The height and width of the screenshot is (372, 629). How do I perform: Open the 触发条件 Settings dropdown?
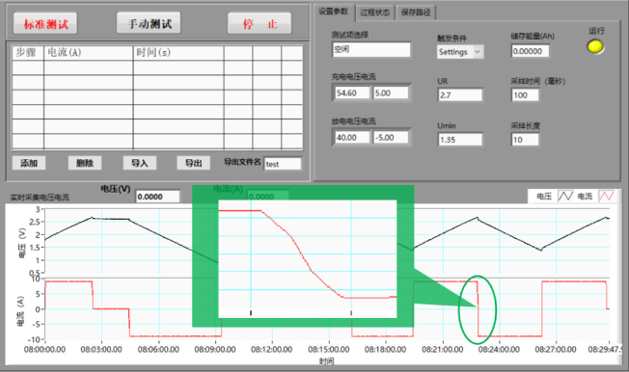point(460,52)
